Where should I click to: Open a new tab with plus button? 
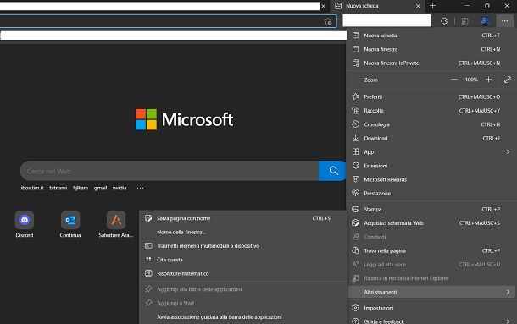432,6
